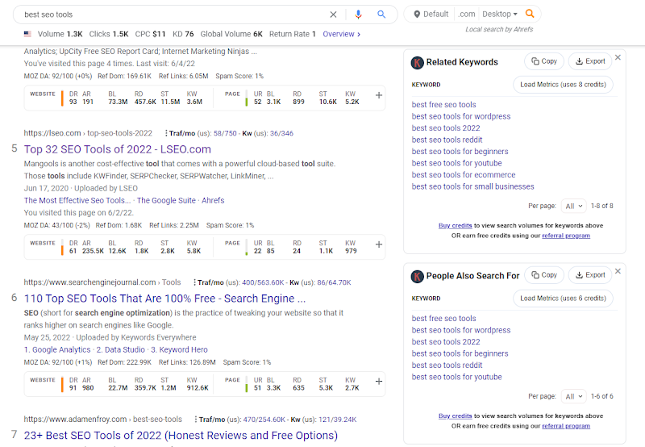Viewport: 645px width, 447px height.
Task: Open result 'Top 32 SEO Tools of 2022 - LSEO.com'
Action: pos(117,149)
